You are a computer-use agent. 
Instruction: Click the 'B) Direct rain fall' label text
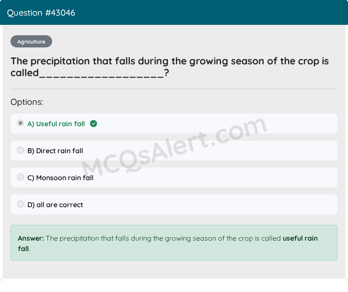55,151
